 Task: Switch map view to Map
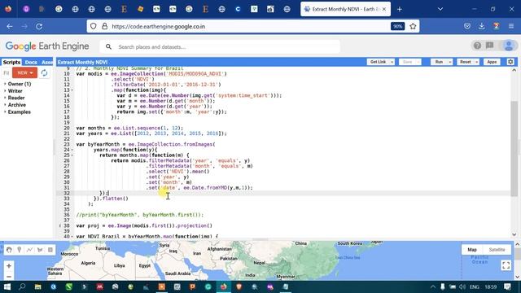pyautogui.click(x=472, y=250)
